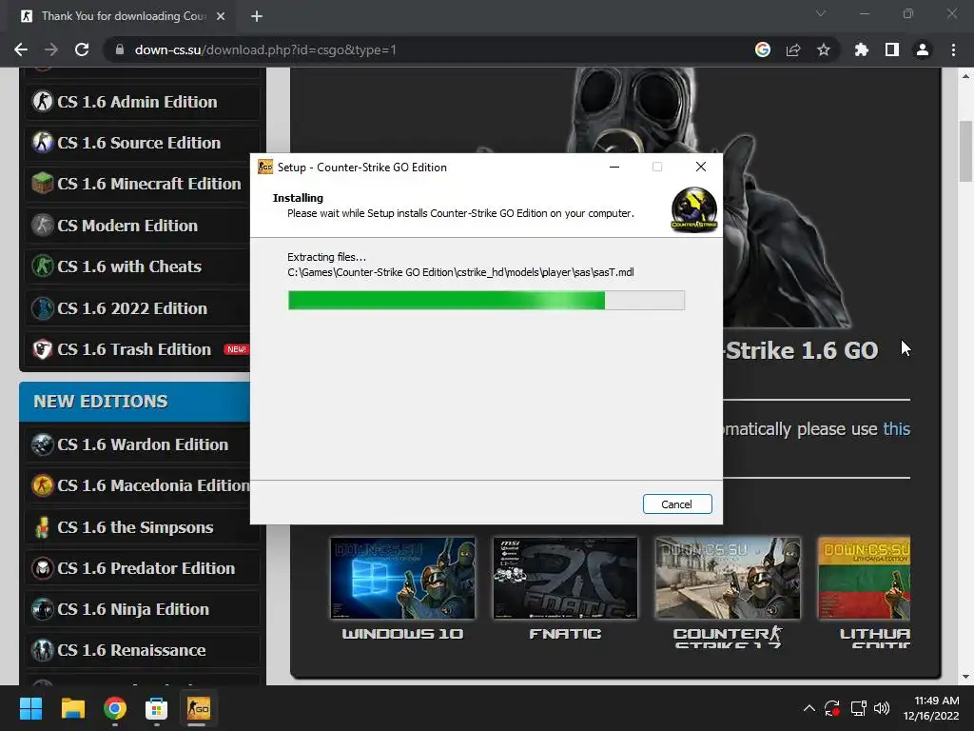Click the 'Installing' heading text
974x731 pixels.
pyautogui.click(x=298, y=198)
